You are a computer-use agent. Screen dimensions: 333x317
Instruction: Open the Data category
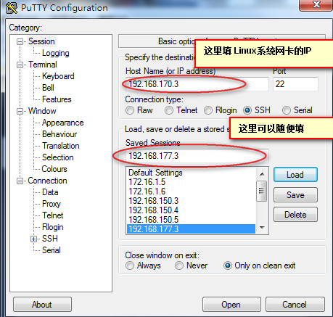coord(50,192)
